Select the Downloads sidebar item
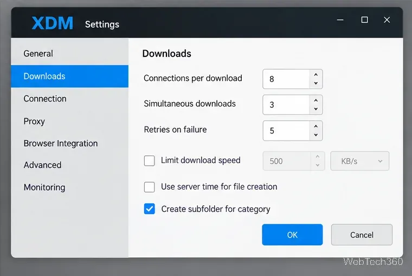 [x=69, y=76]
